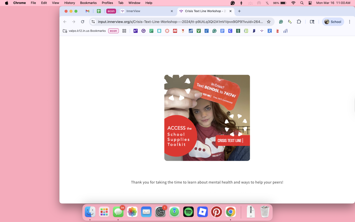Viewport: 355px width, 222px height.
Task: Open the ZIP file in the Dock
Action: (251, 212)
